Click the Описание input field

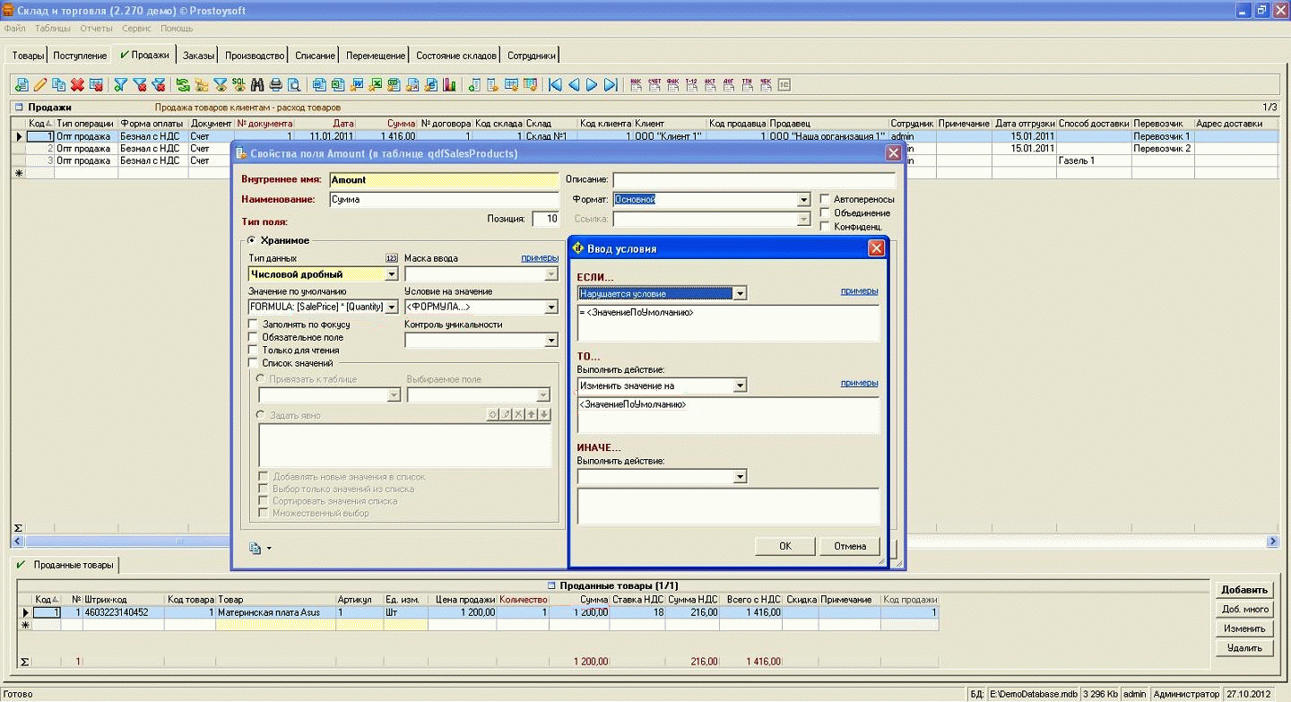point(754,179)
